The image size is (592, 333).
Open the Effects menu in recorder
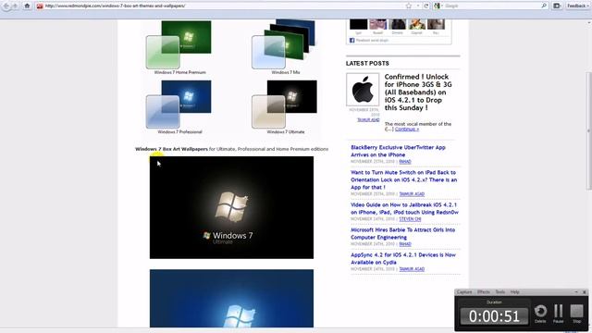(x=483, y=292)
